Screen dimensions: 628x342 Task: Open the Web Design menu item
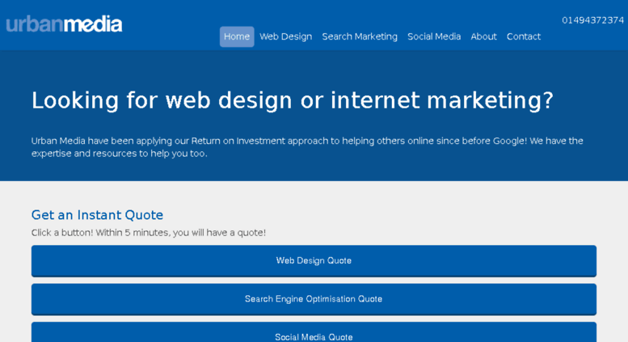(285, 36)
